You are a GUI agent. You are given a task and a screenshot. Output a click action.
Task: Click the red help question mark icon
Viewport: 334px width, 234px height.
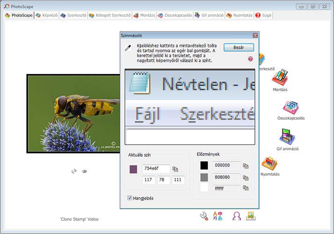[251, 59]
